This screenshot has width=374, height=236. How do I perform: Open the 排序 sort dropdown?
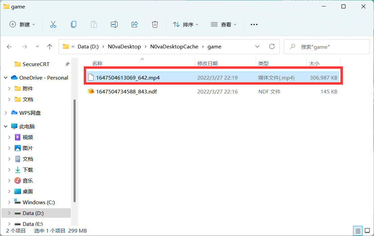[185, 24]
